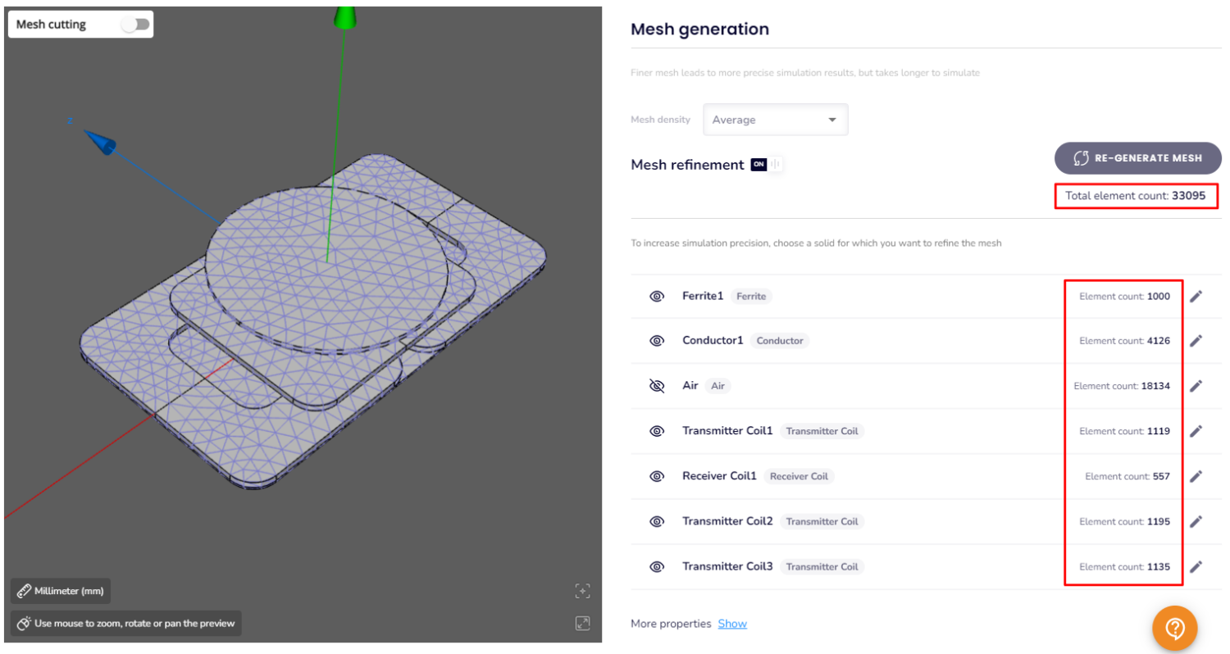This screenshot has width=1230, height=654.
Task: Open the pencil edit icon for Ferrite1
Action: point(1196,297)
